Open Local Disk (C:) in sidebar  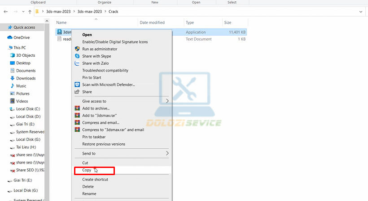28,109
